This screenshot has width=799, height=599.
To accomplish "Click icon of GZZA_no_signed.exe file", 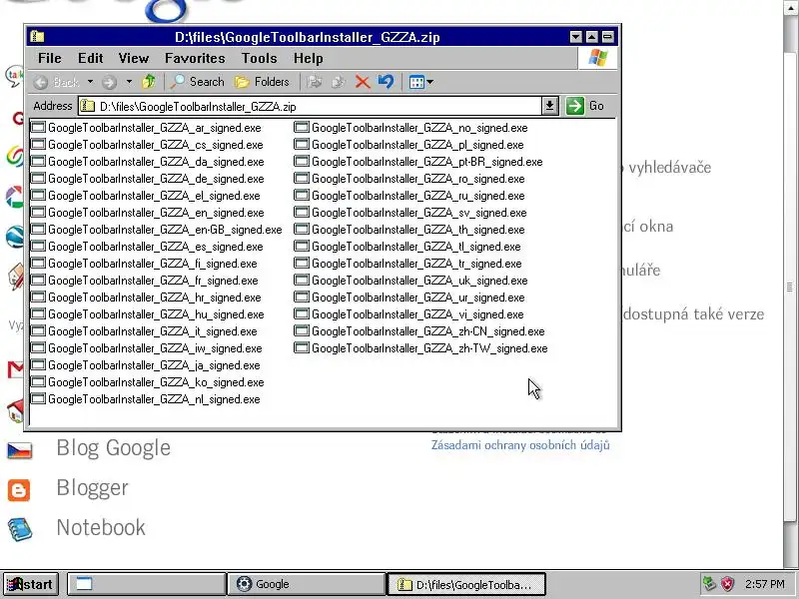I will tap(302, 128).
